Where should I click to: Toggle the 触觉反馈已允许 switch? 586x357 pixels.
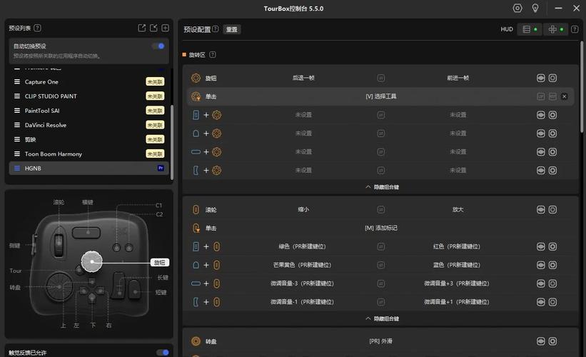pos(163,353)
